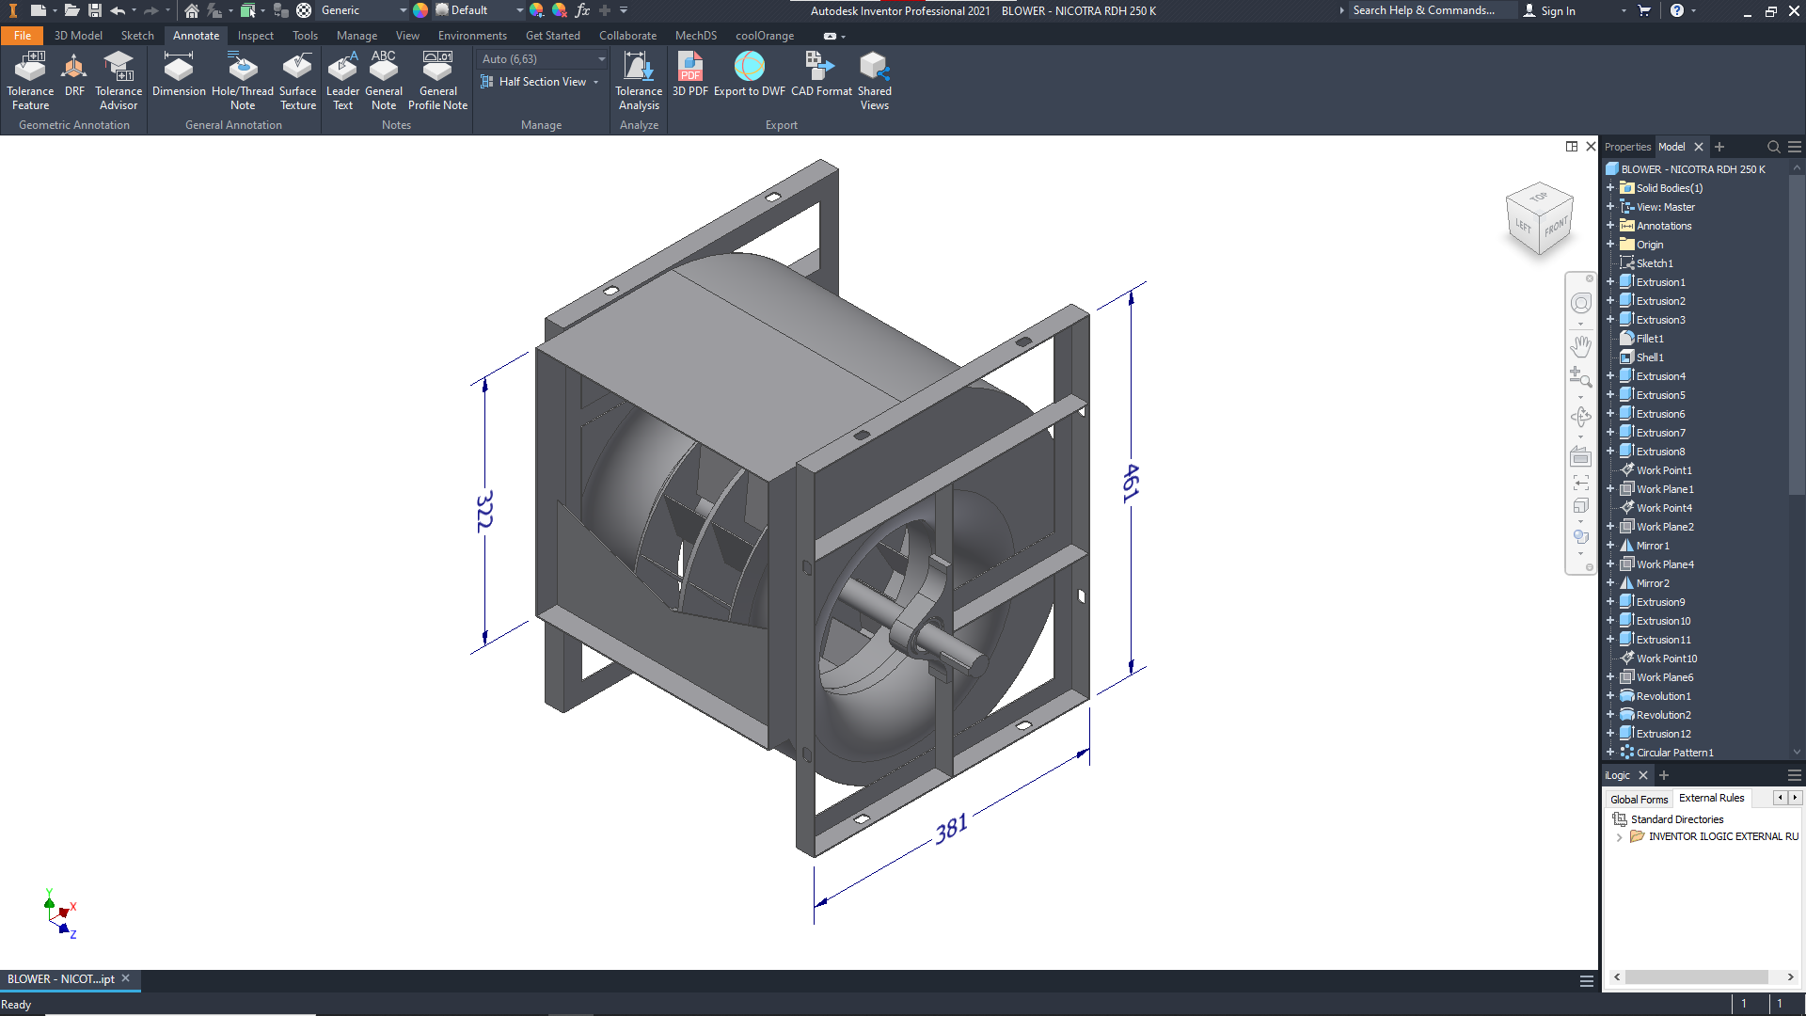
Task: Switch to External Rules tab
Action: coord(1711,798)
